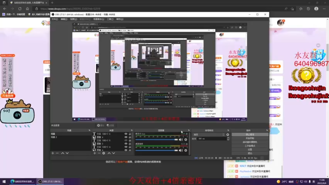Screen dimensions: 329x185
Task: Lock the 图像 4 source
Action: [130, 137]
